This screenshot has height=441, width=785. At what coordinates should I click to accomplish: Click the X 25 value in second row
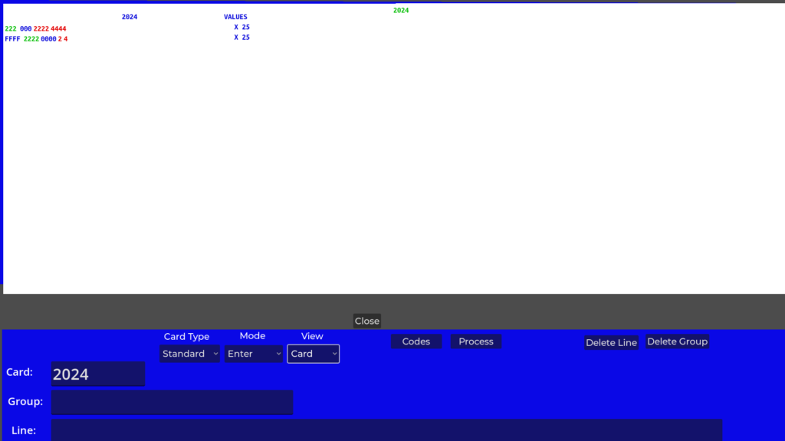pyautogui.click(x=241, y=38)
